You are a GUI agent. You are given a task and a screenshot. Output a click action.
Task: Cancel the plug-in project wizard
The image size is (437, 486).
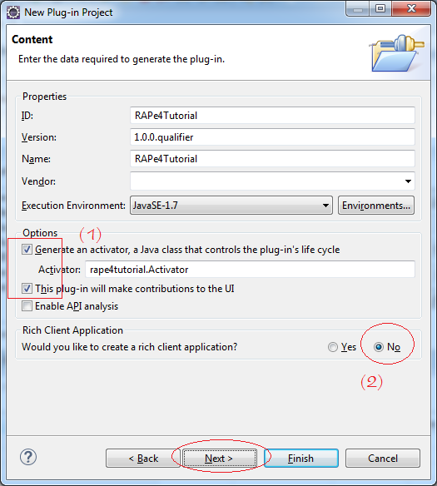coord(383,458)
